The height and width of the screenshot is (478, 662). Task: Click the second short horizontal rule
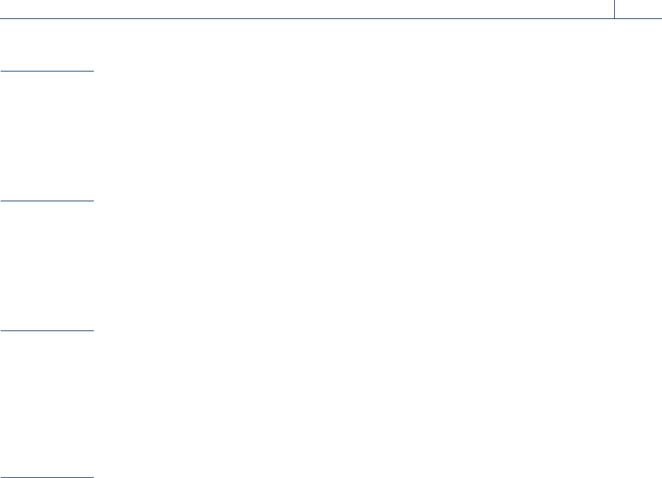coord(47,201)
